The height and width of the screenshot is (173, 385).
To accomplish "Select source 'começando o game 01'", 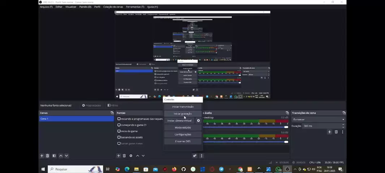I will point(134,125).
